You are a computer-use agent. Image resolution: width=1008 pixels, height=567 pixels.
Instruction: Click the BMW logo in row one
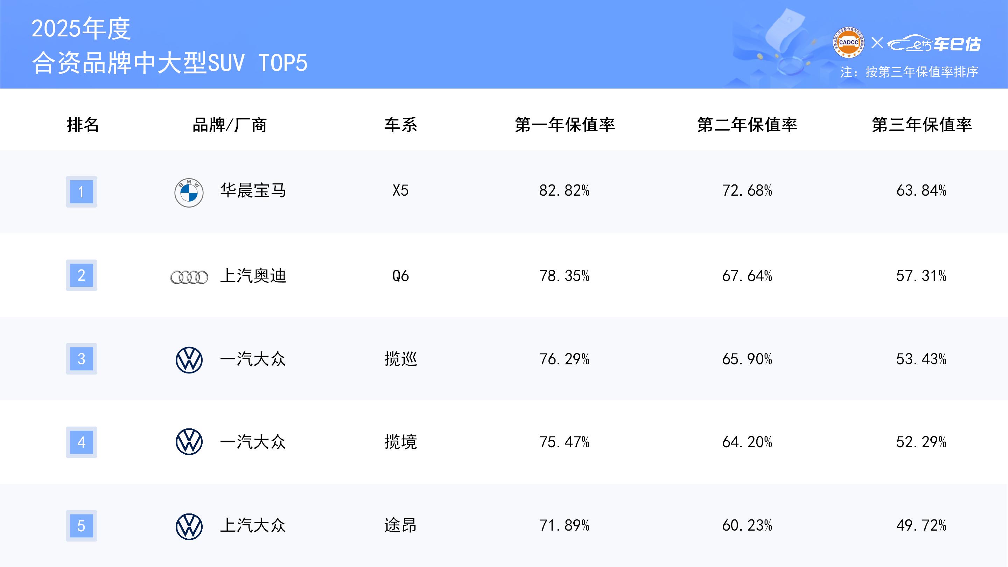tap(189, 192)
